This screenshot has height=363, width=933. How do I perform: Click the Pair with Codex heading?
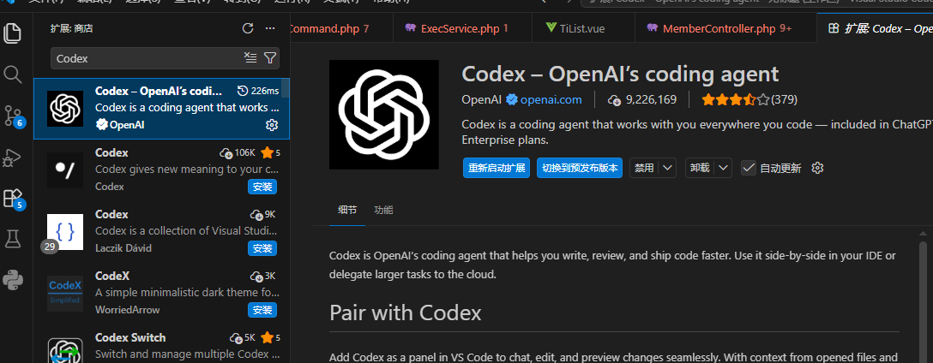pos(406,312)
